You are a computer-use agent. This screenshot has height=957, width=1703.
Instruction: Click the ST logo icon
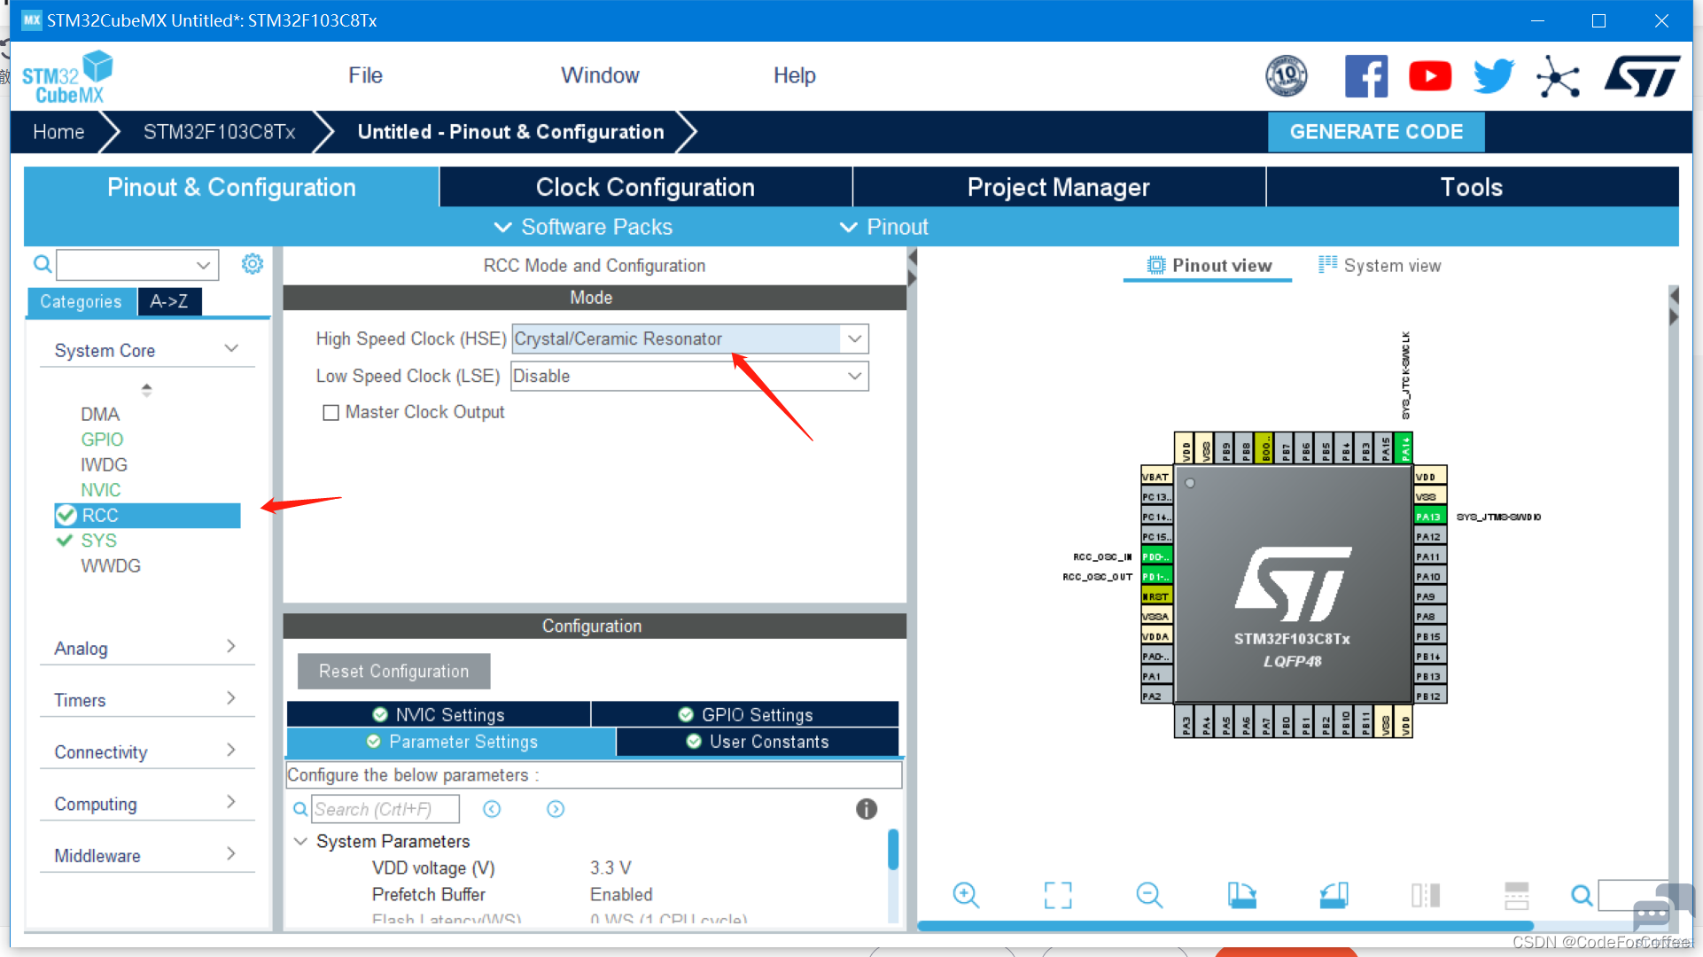click(x=1642, y=76)
